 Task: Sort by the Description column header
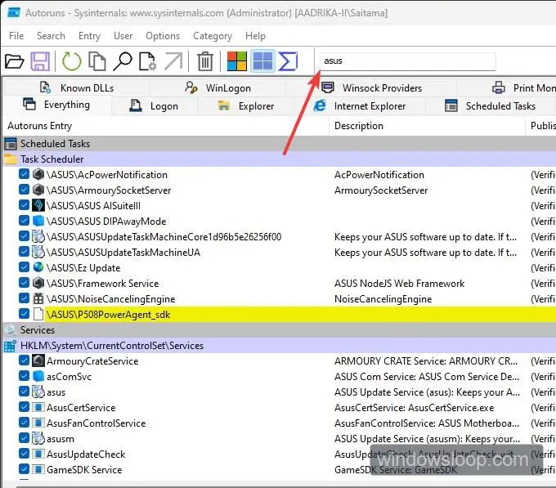[427, 126]
